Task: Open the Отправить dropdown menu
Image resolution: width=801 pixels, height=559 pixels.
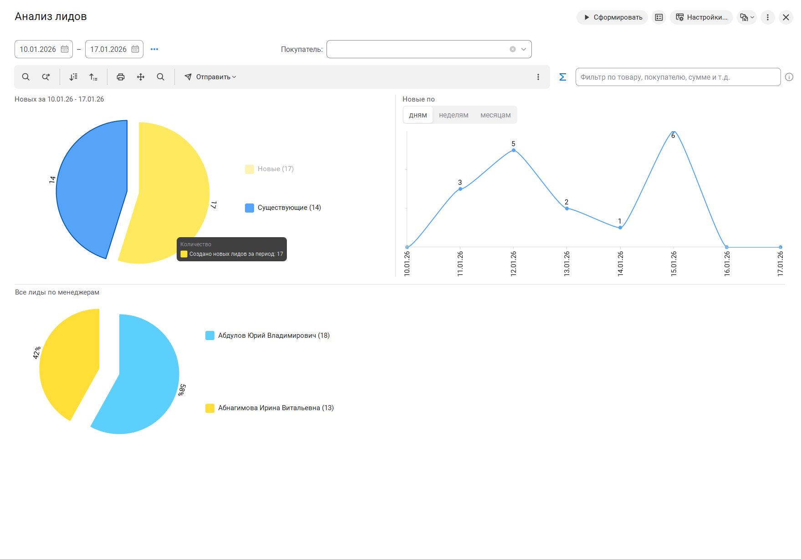Action: [210, 77]
